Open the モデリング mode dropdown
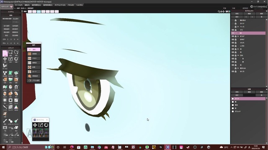This screenshot has width=268, height=150. pyautogui.click(x=7, y=7)
